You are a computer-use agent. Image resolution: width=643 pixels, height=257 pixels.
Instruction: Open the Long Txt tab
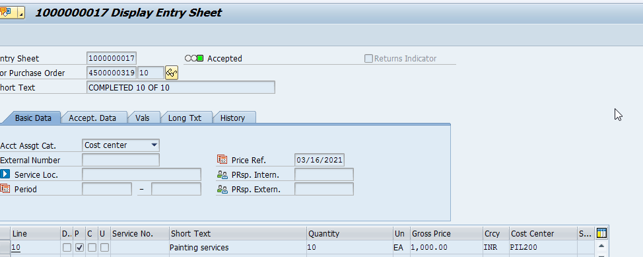[x=185, y=118]
